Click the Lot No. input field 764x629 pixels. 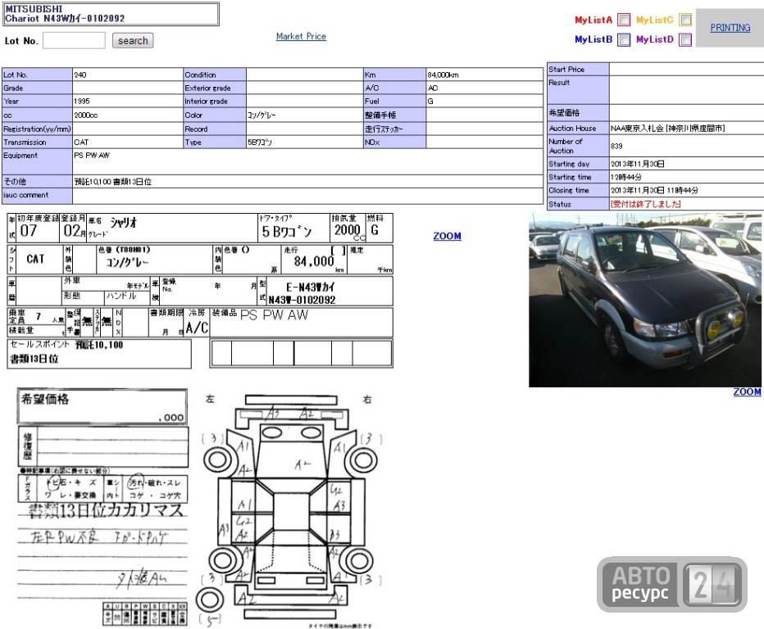[x=74, y=40]
